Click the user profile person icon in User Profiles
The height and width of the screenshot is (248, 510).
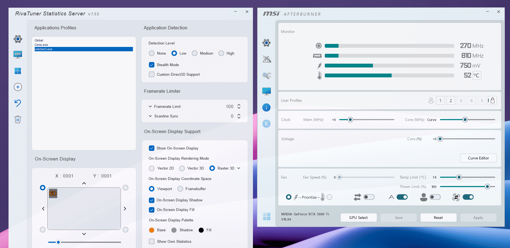(431, 100)
